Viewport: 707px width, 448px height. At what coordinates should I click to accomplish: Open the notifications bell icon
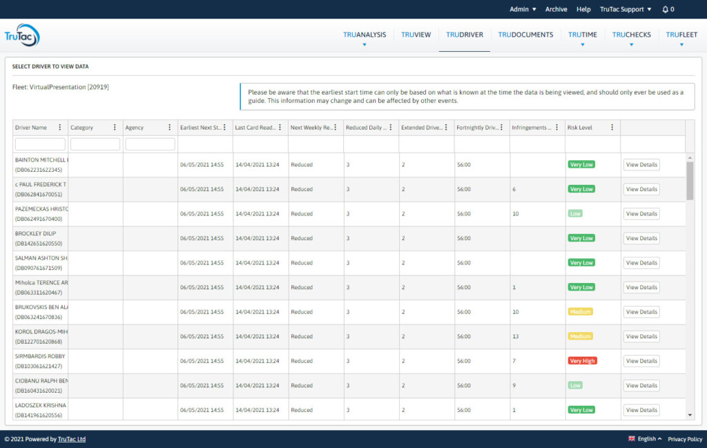pos(665,10)
